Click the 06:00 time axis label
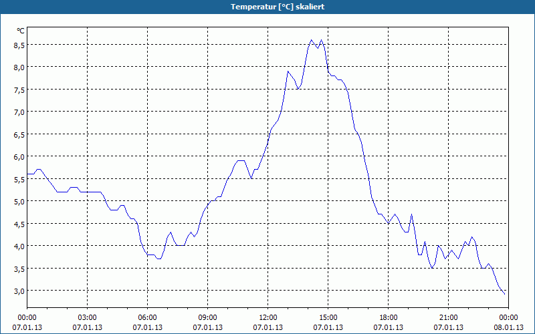This screenshot has height=334, width=535. click(x=147, y=318)
